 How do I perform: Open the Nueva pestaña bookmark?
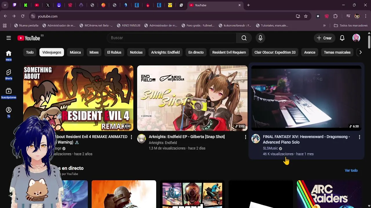[26, 25]
